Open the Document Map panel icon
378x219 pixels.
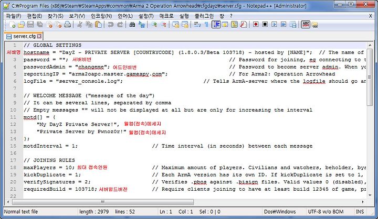coord(234,25)
